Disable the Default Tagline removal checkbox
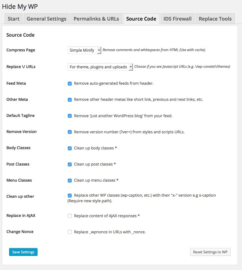 pyautogui.click(x=70, y=116)
